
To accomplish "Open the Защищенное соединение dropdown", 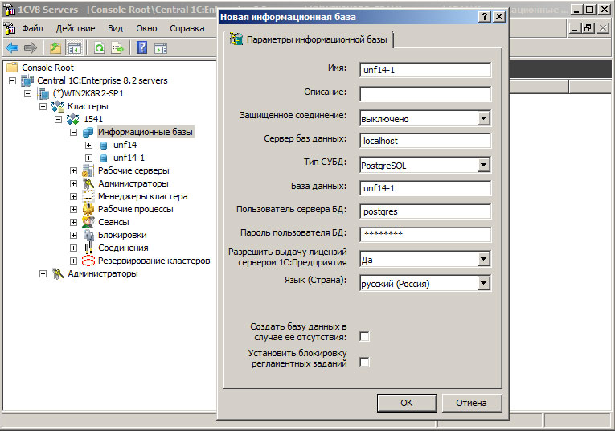I will tap(484, 118).
